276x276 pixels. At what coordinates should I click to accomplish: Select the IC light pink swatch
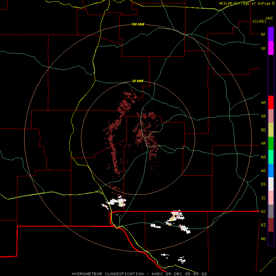click(271, 198)
